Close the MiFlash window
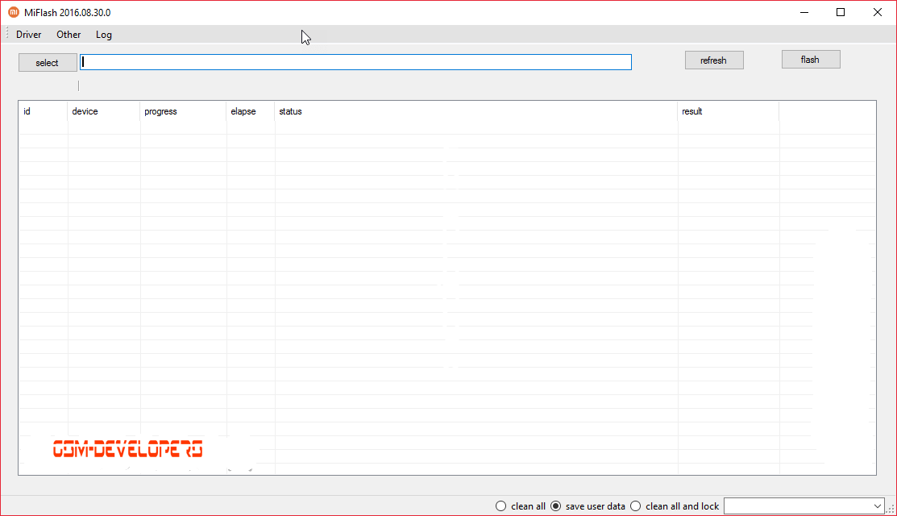 [x=878, y=12]
